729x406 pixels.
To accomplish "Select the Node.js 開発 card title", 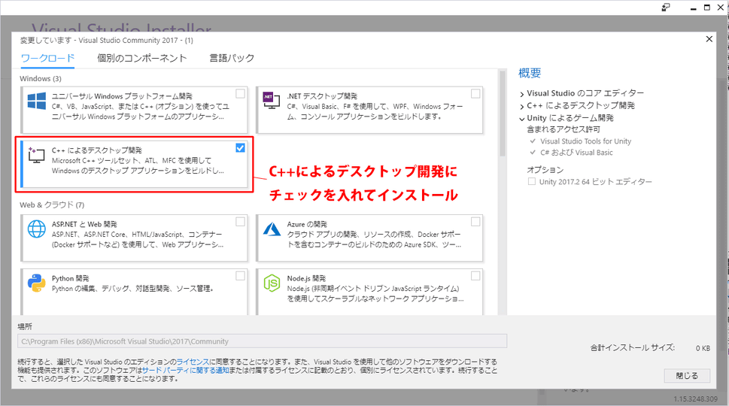I will [x=306, y=278].
